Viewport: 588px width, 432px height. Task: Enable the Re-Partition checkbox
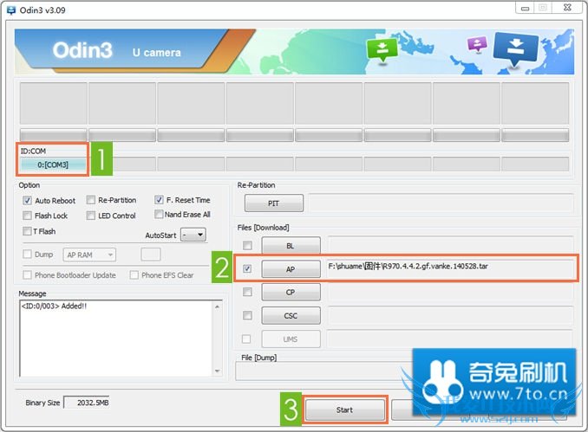[x=91, y=200]
